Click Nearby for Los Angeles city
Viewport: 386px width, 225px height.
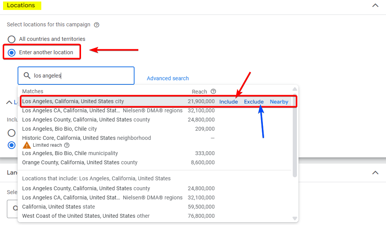pyautogui.click(x=279, y=102)
